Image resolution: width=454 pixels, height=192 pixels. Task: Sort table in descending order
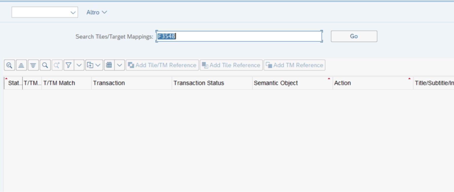point(33,65)
